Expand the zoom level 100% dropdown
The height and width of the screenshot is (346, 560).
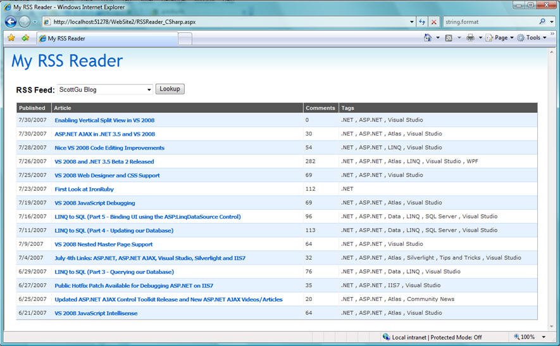pyautogui.click(x=544, y=337)
